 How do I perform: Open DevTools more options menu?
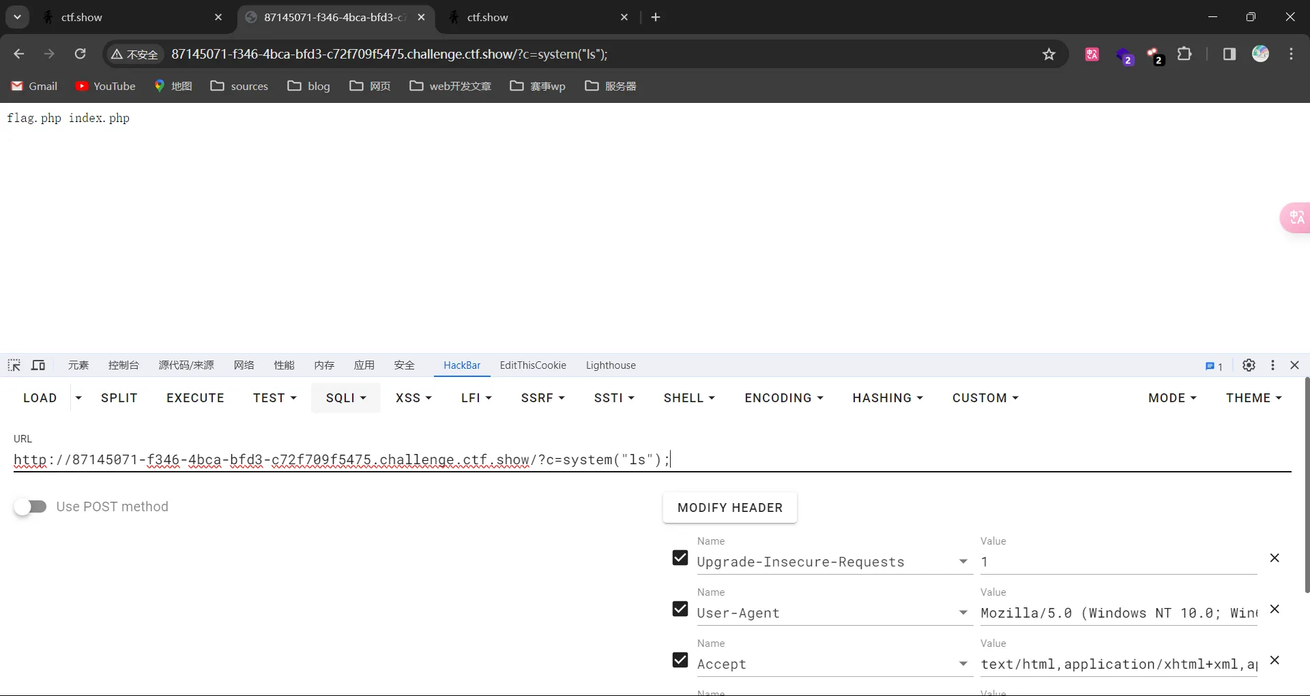[x=1272, y=365]
